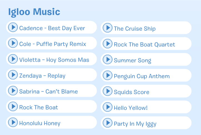The height and width of the screenshot is (135, 201).
Task: Start Violetta - Hoy Somos Mas play icon
Action: click(13, 59)
